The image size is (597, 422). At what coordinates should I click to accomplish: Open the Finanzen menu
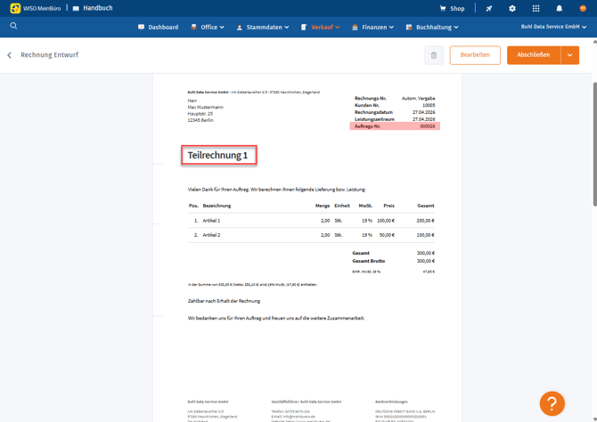pos(372,28)
